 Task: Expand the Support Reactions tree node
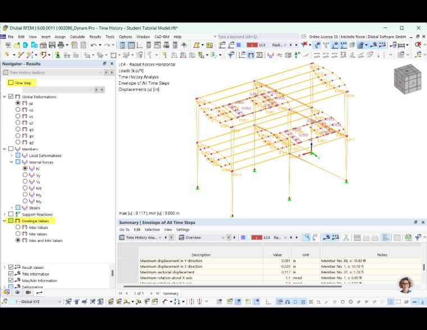coord(4,214)
